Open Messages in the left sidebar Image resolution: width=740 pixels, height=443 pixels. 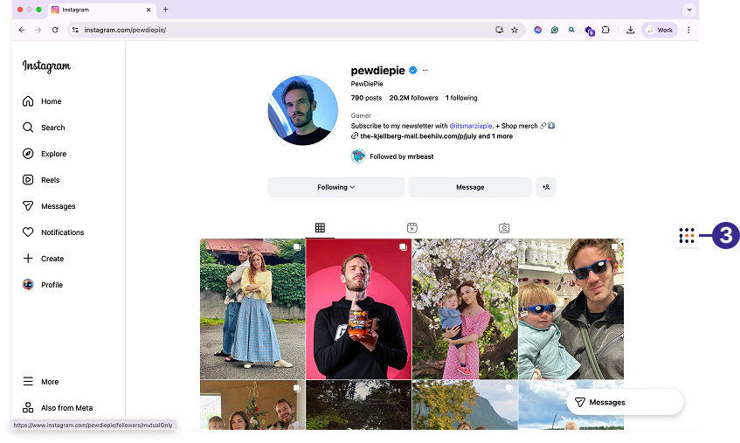point(49,206)
